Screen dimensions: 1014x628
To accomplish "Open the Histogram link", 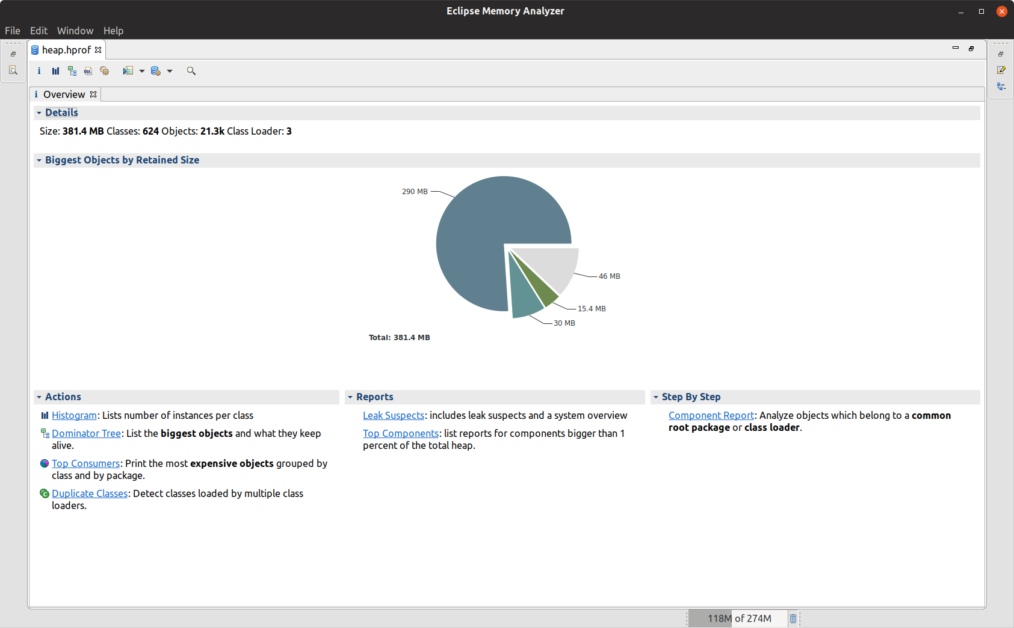I will click(x=74, y=415).
